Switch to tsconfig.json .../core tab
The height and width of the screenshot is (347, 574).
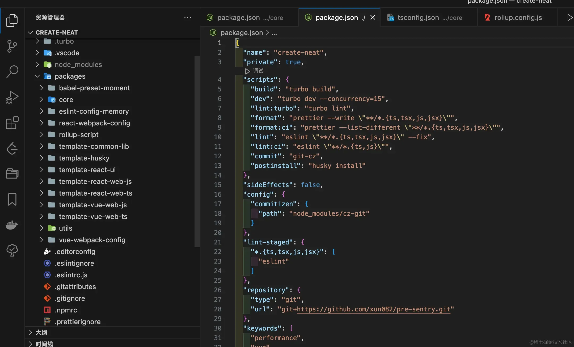click(x=429, y=18)
